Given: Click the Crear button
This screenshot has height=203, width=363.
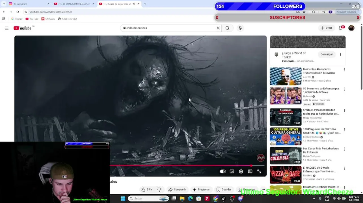Looking at the screenshot, I should pyautogui.click(x=326, y=28).
